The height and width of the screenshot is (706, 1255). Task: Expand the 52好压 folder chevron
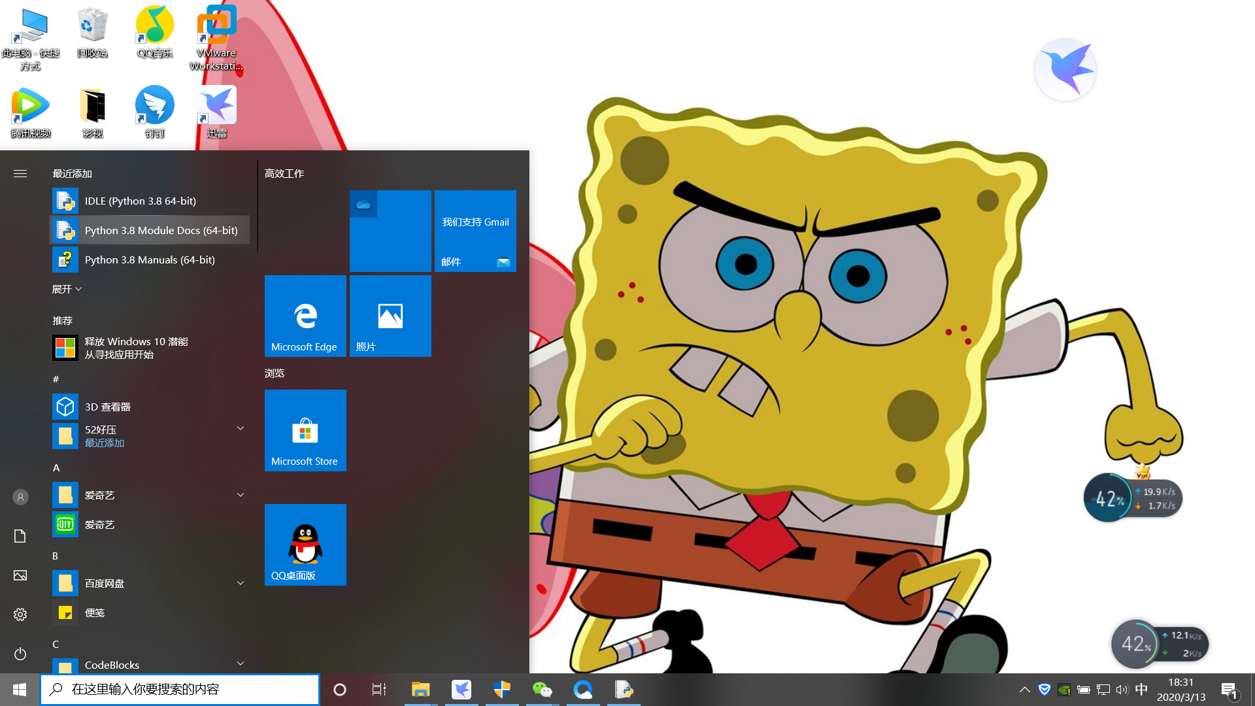click(241, 429)
